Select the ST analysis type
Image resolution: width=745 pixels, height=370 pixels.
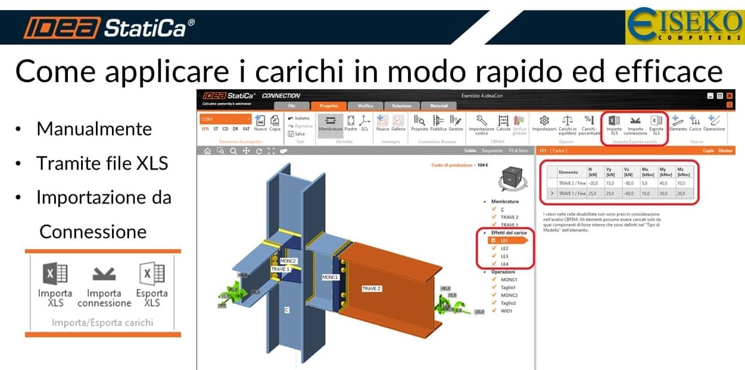216,128
